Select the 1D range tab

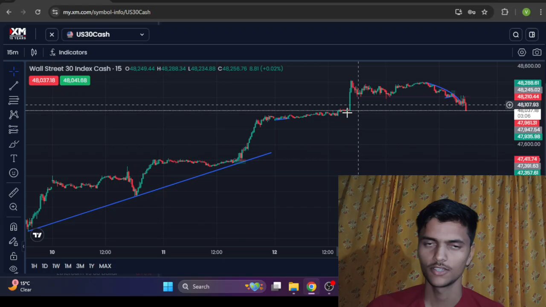click(45, 266)
